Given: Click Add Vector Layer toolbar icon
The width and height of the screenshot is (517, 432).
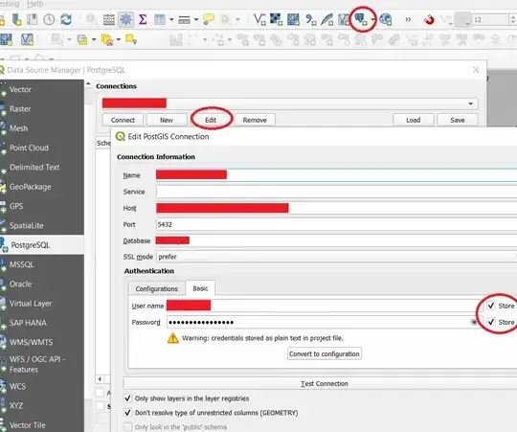Looking at the screenshot, I should 259,19.
